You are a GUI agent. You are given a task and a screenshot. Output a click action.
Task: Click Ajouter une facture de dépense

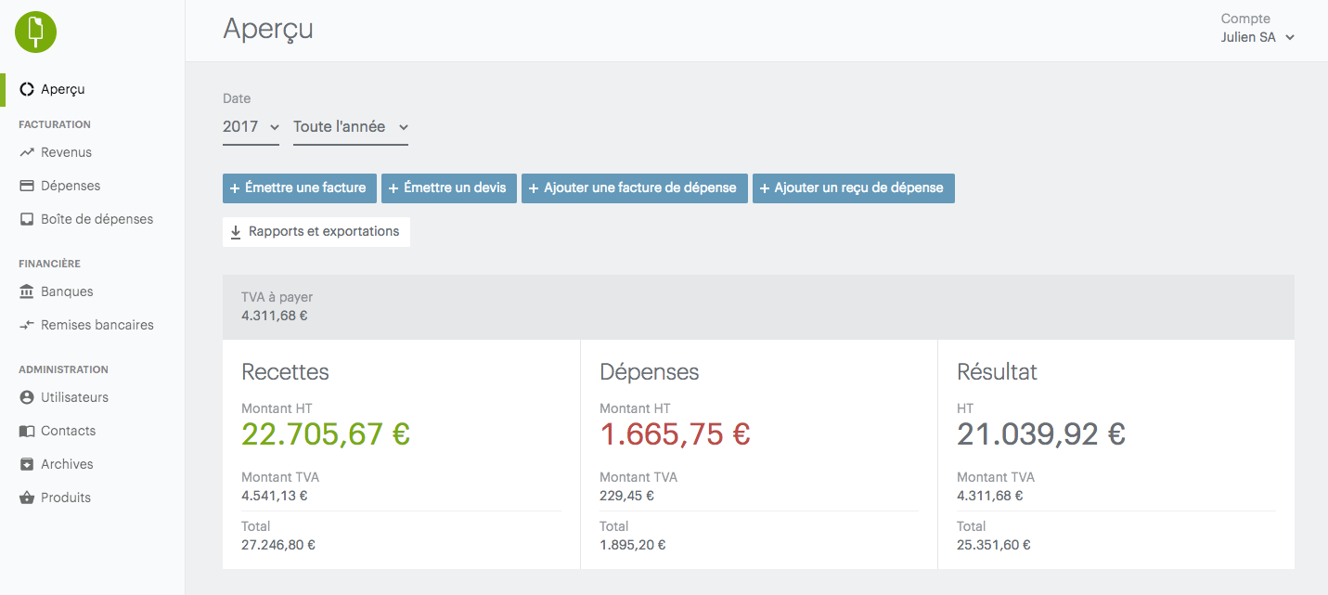pyautogui.click(x=635, y=188)
